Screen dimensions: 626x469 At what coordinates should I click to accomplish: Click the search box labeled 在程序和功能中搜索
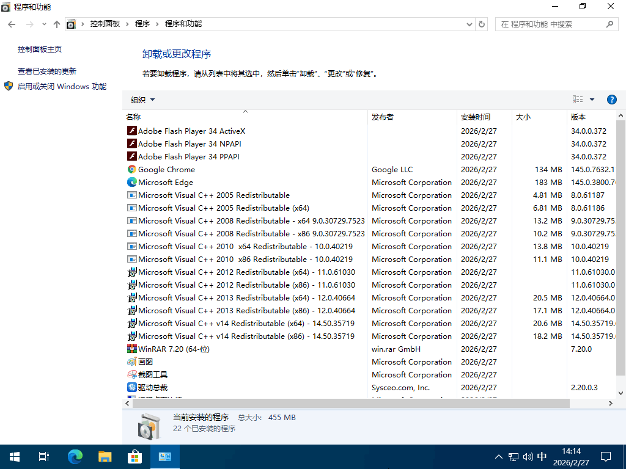[x=550, y=25]
